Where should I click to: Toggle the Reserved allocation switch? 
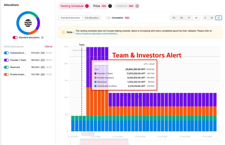[x=6, y=67]
